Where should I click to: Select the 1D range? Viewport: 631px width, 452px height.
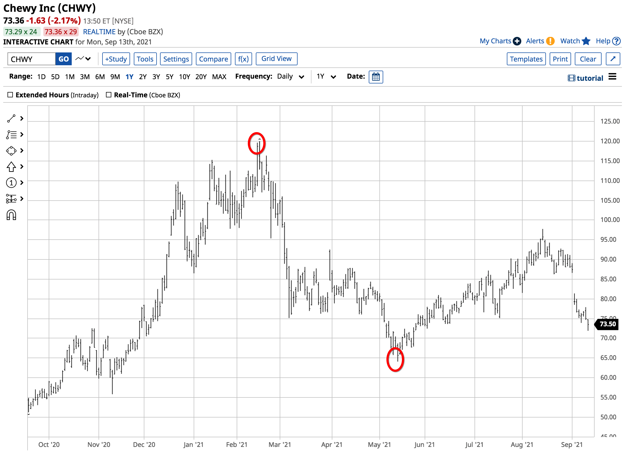[41, 77]
